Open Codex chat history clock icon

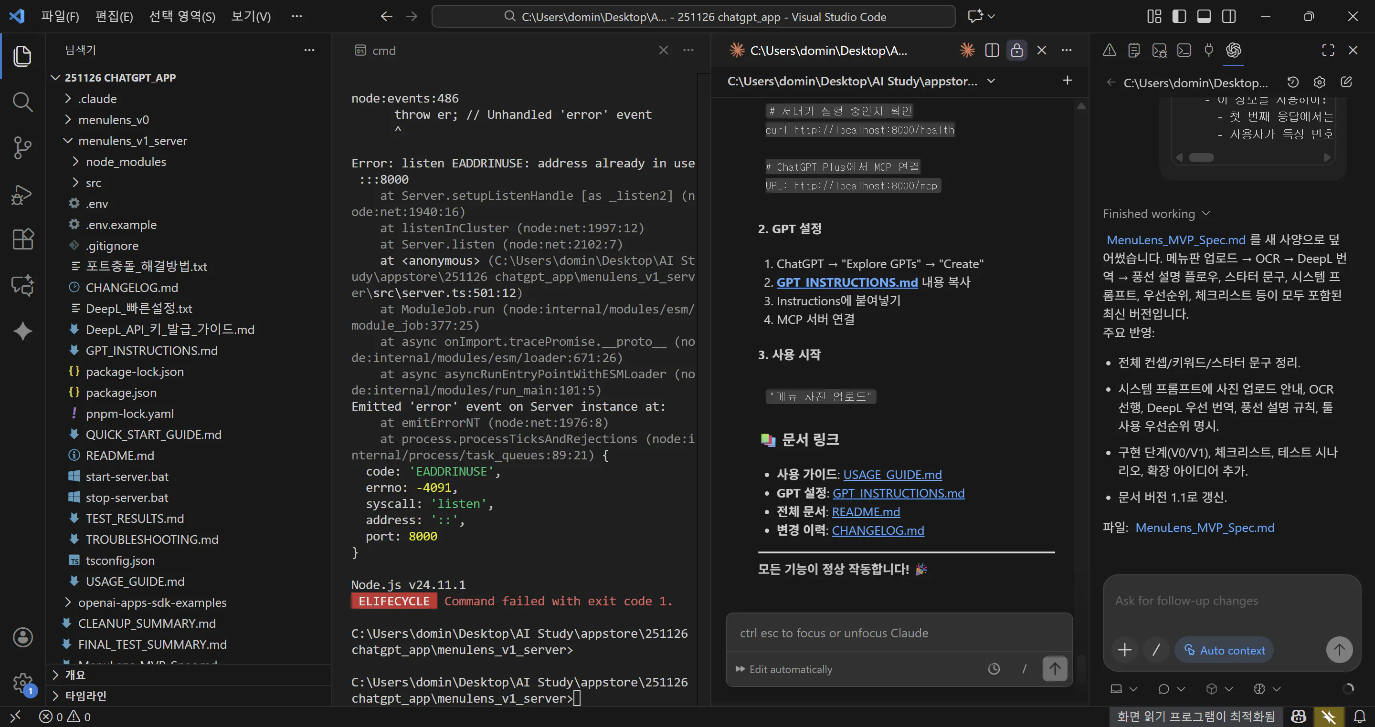click(x=1292, y=82)
